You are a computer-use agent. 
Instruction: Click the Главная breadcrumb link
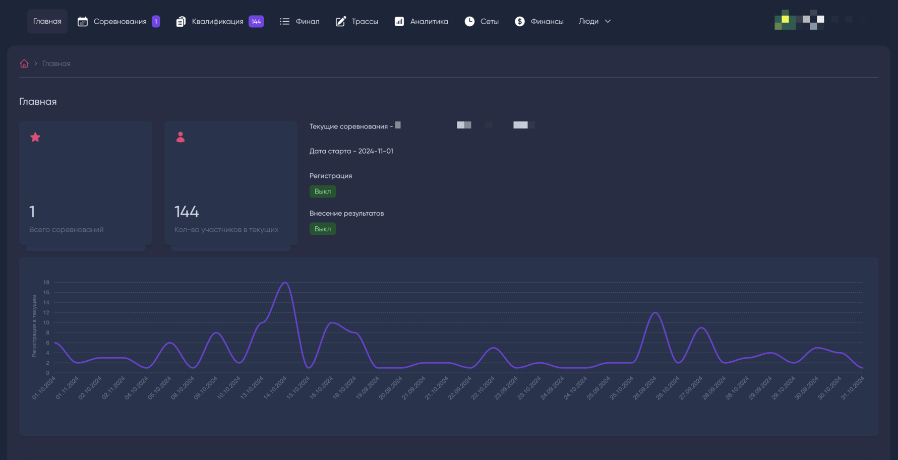(x=56, y=63)
